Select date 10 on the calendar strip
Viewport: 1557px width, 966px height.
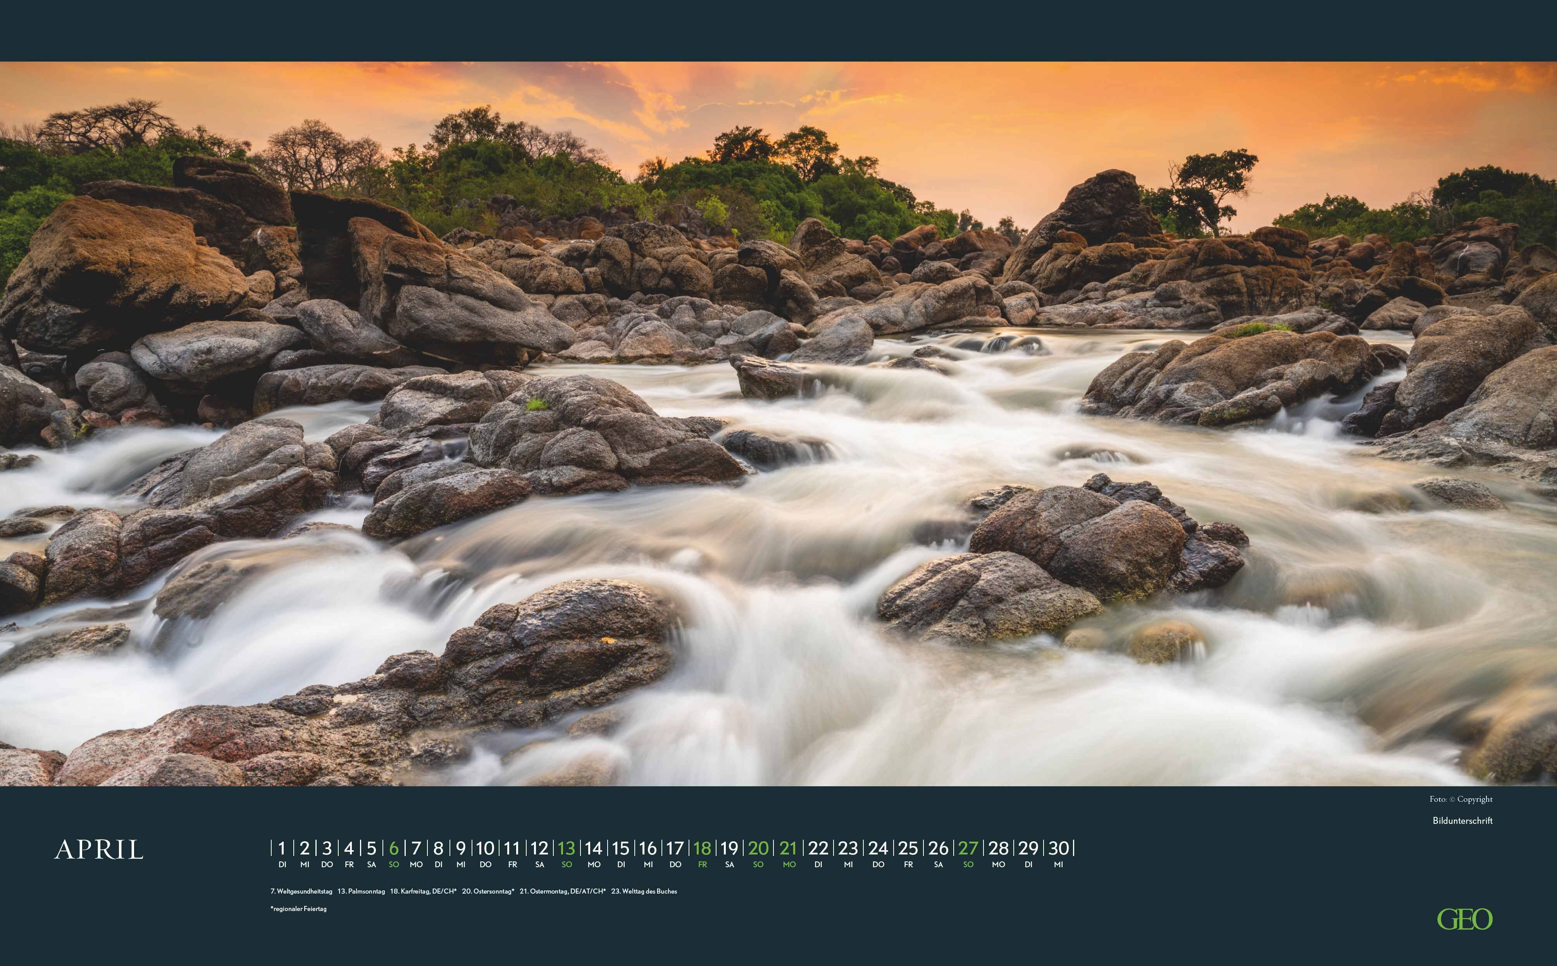pyautogui.click(x=485, y=848)
